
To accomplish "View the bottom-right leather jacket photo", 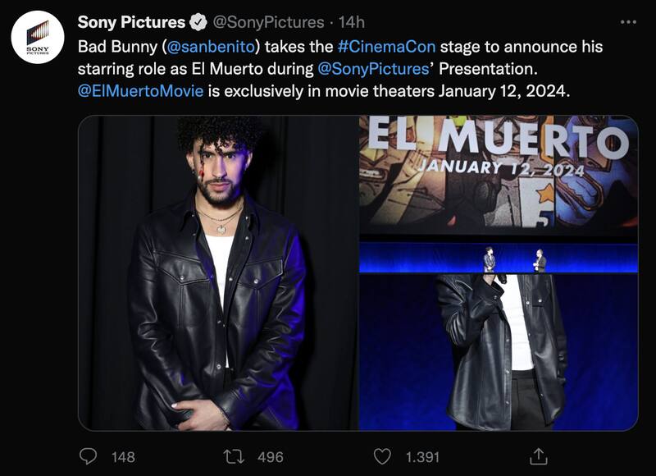I will coord(498,352).
